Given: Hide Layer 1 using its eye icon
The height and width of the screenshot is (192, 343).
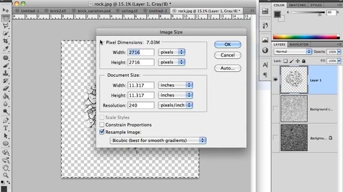Looking at the screenshot, I should tap(275, 79).
